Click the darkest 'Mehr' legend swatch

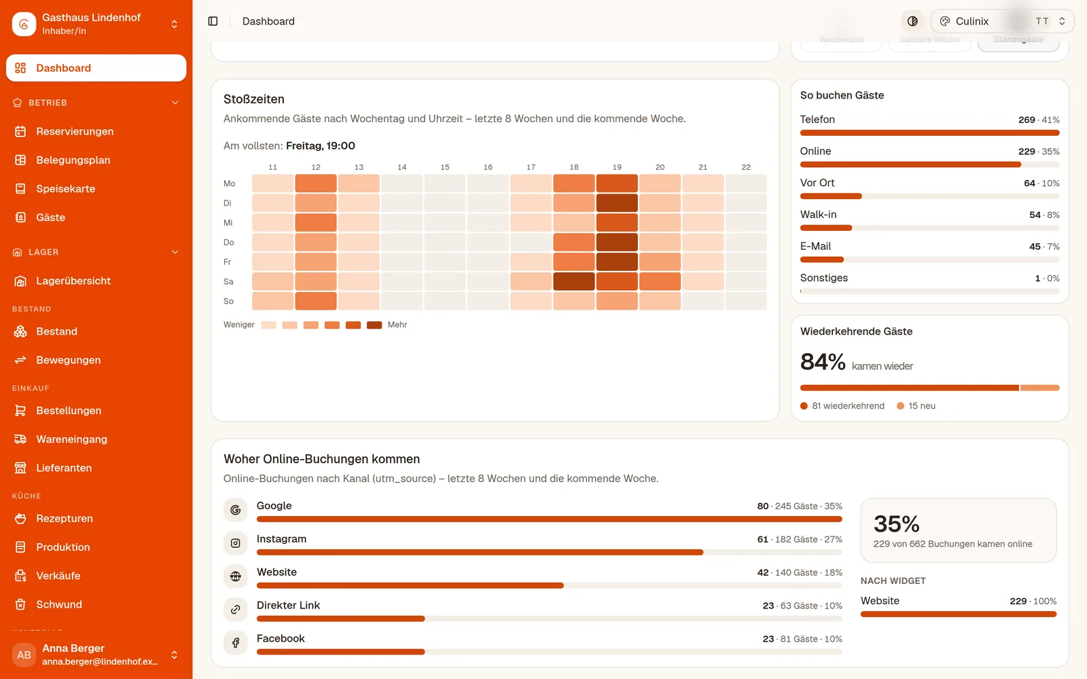click(x=374, y=325)
